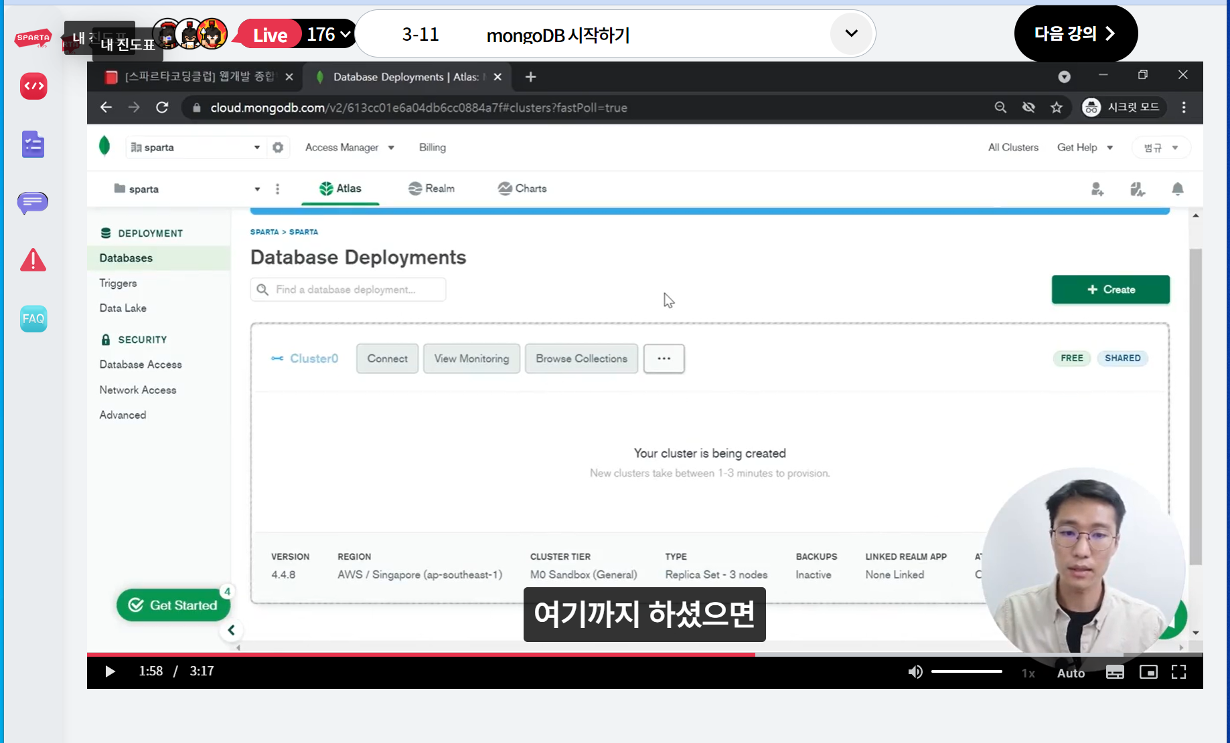The image size is (1230, 743).
Task: Enter fullscreen video mode
Action: 1179,672
